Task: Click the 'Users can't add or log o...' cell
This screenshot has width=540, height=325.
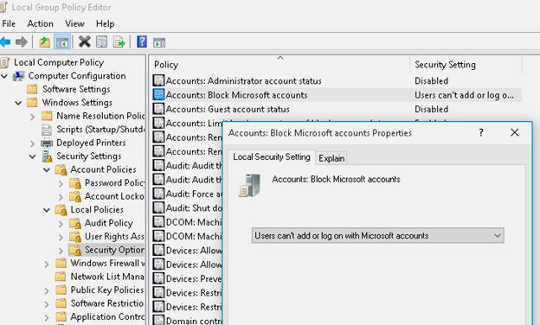Action: tap(464, 95)
